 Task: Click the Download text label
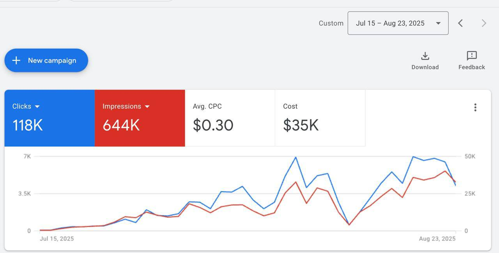point(425,67)
